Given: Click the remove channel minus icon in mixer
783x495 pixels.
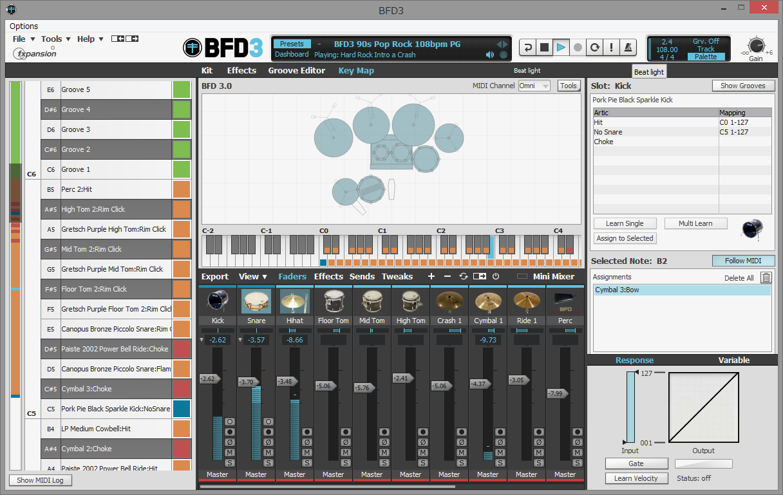Looking at the screenshot, I should pyautogui.click(x=448, y=276).
